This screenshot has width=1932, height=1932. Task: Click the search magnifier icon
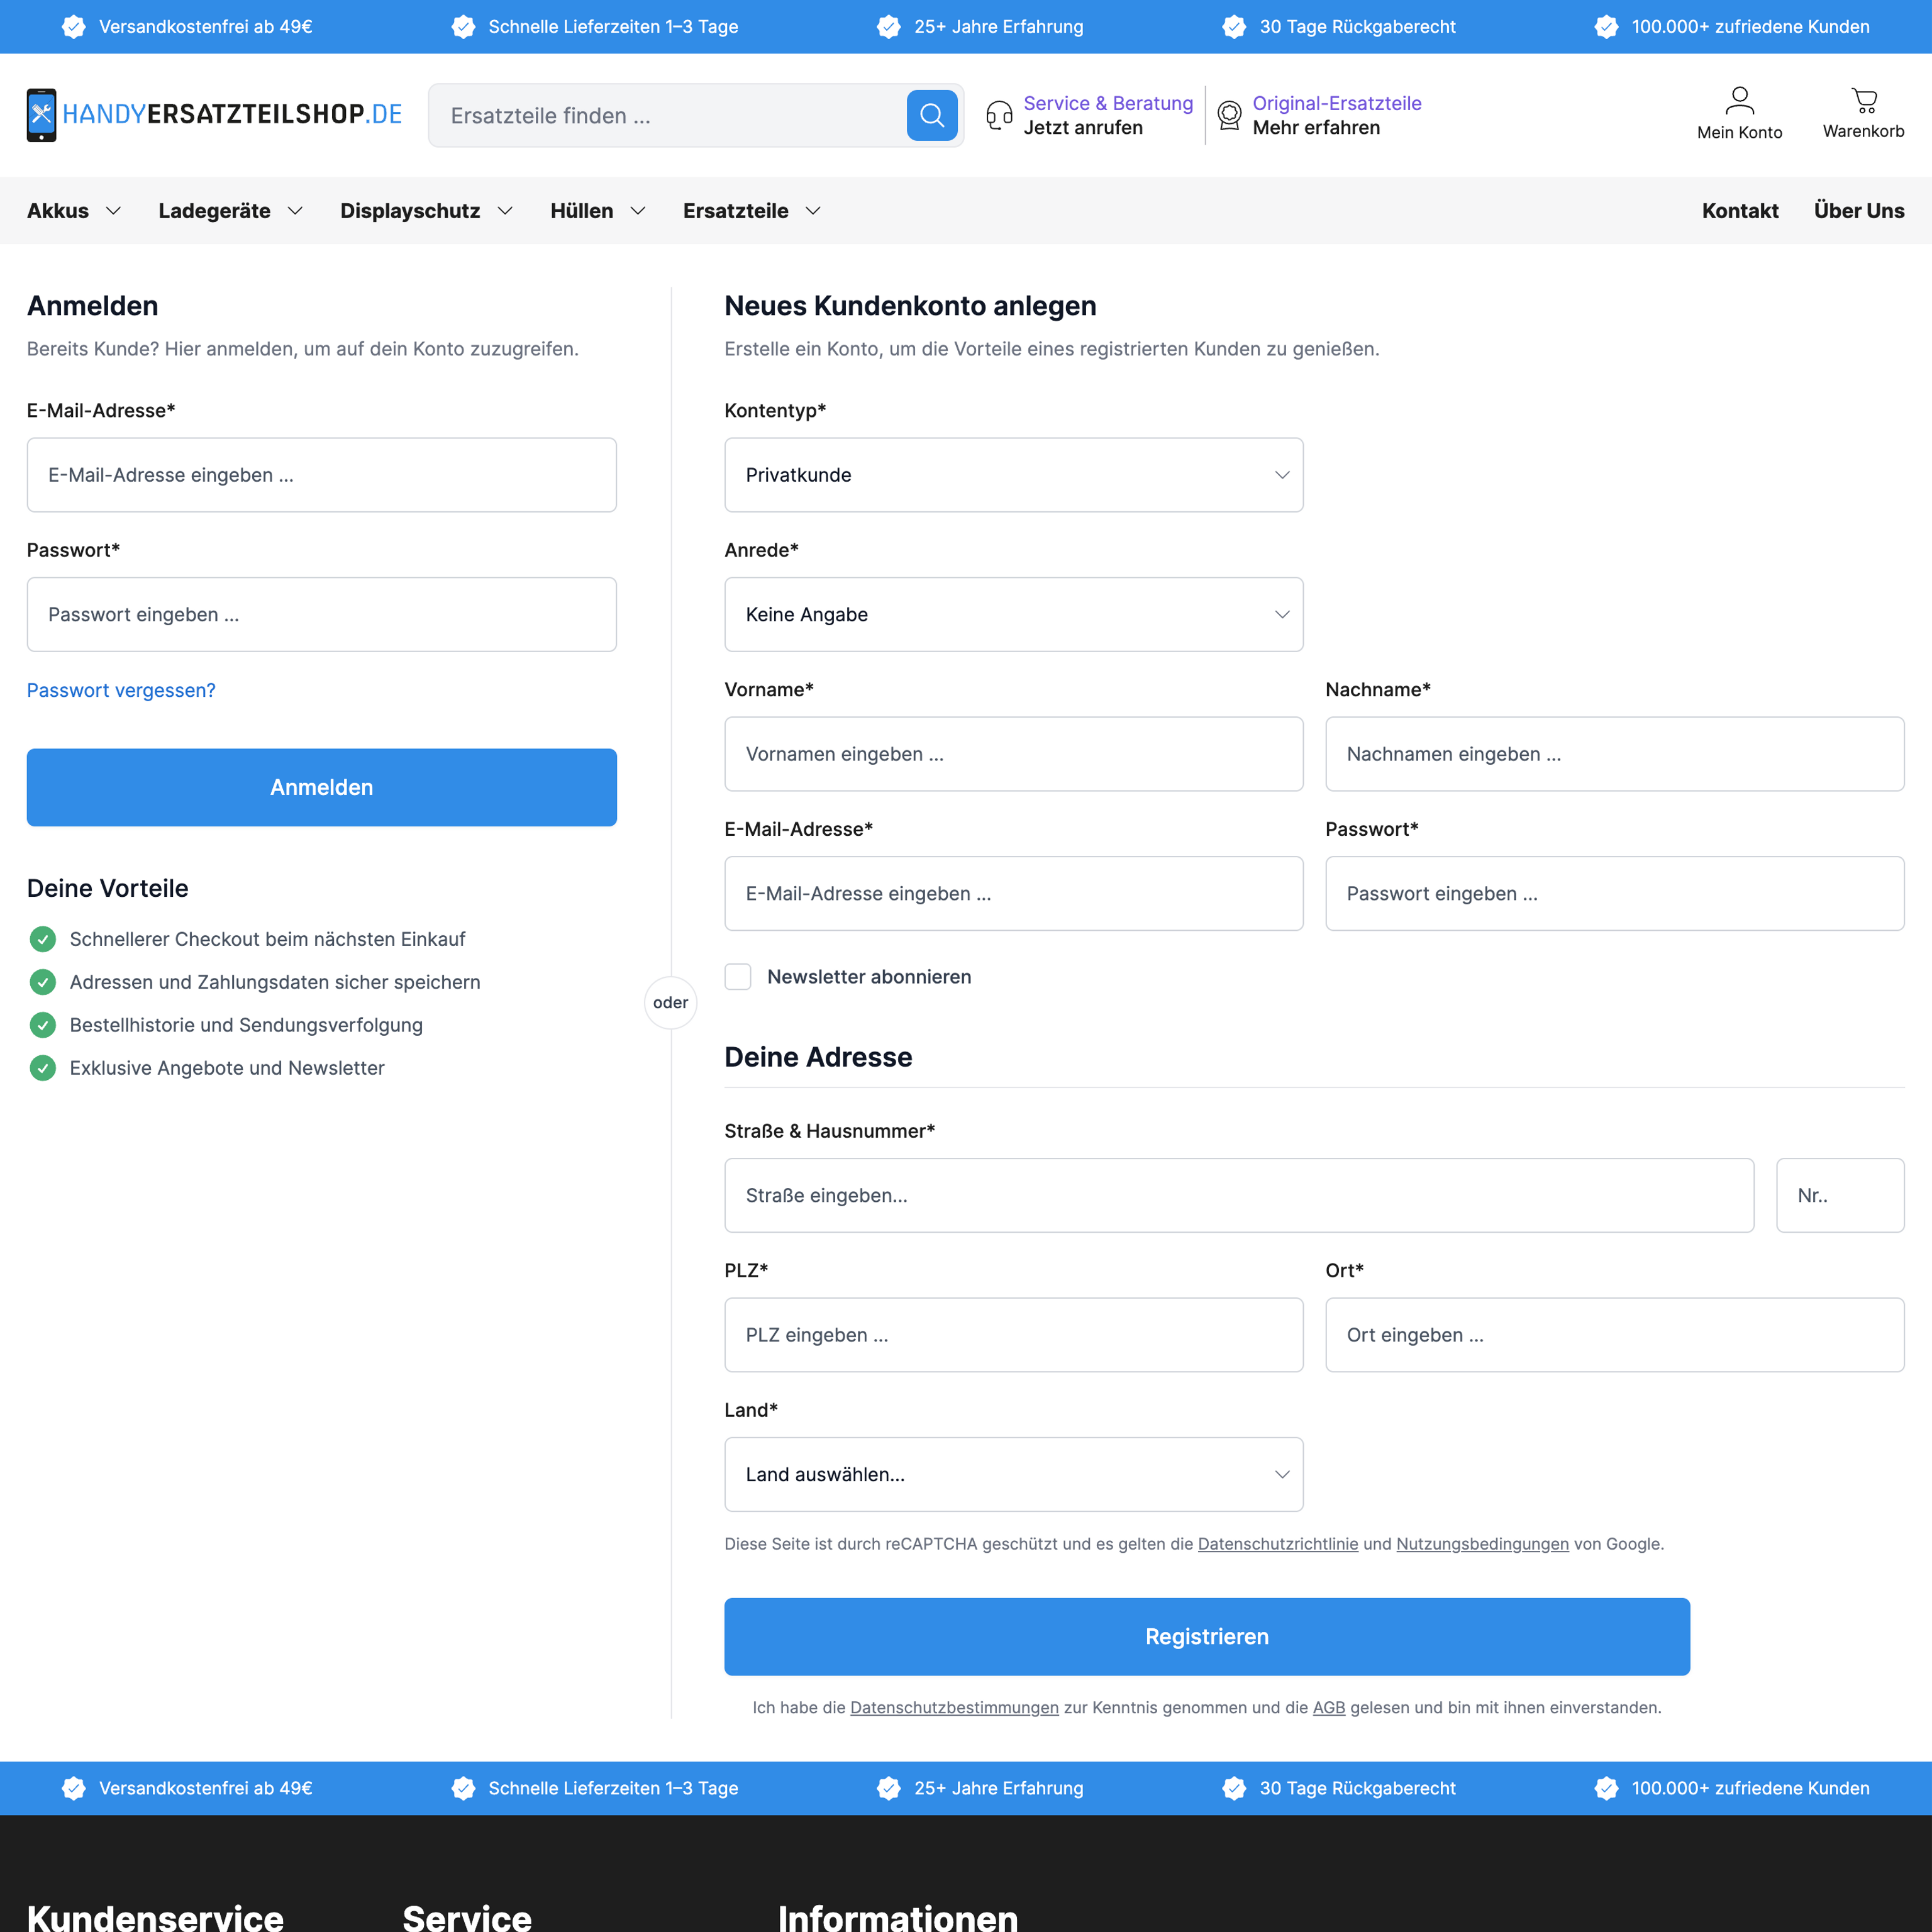pyautogui.click(x=931, y=115)
